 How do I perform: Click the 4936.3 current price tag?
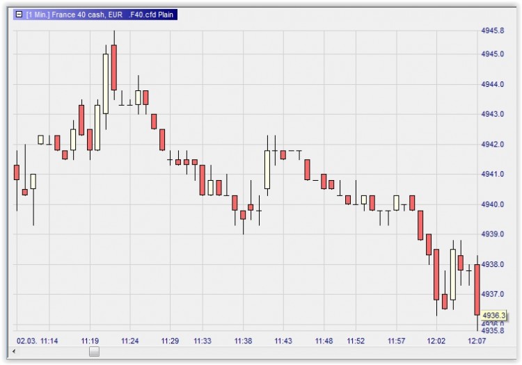[x=493, y=315]
